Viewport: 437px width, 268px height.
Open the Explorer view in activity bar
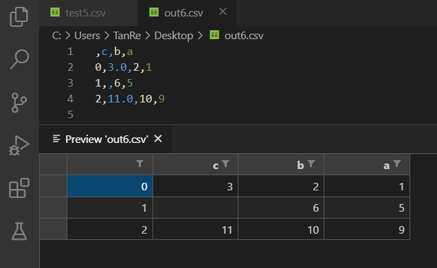19,16
